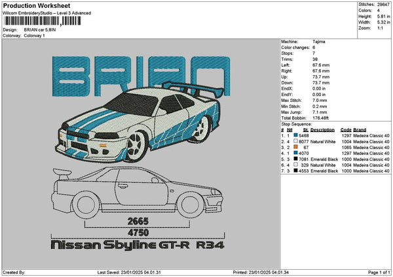Click the Code column header

click(346, 130)
